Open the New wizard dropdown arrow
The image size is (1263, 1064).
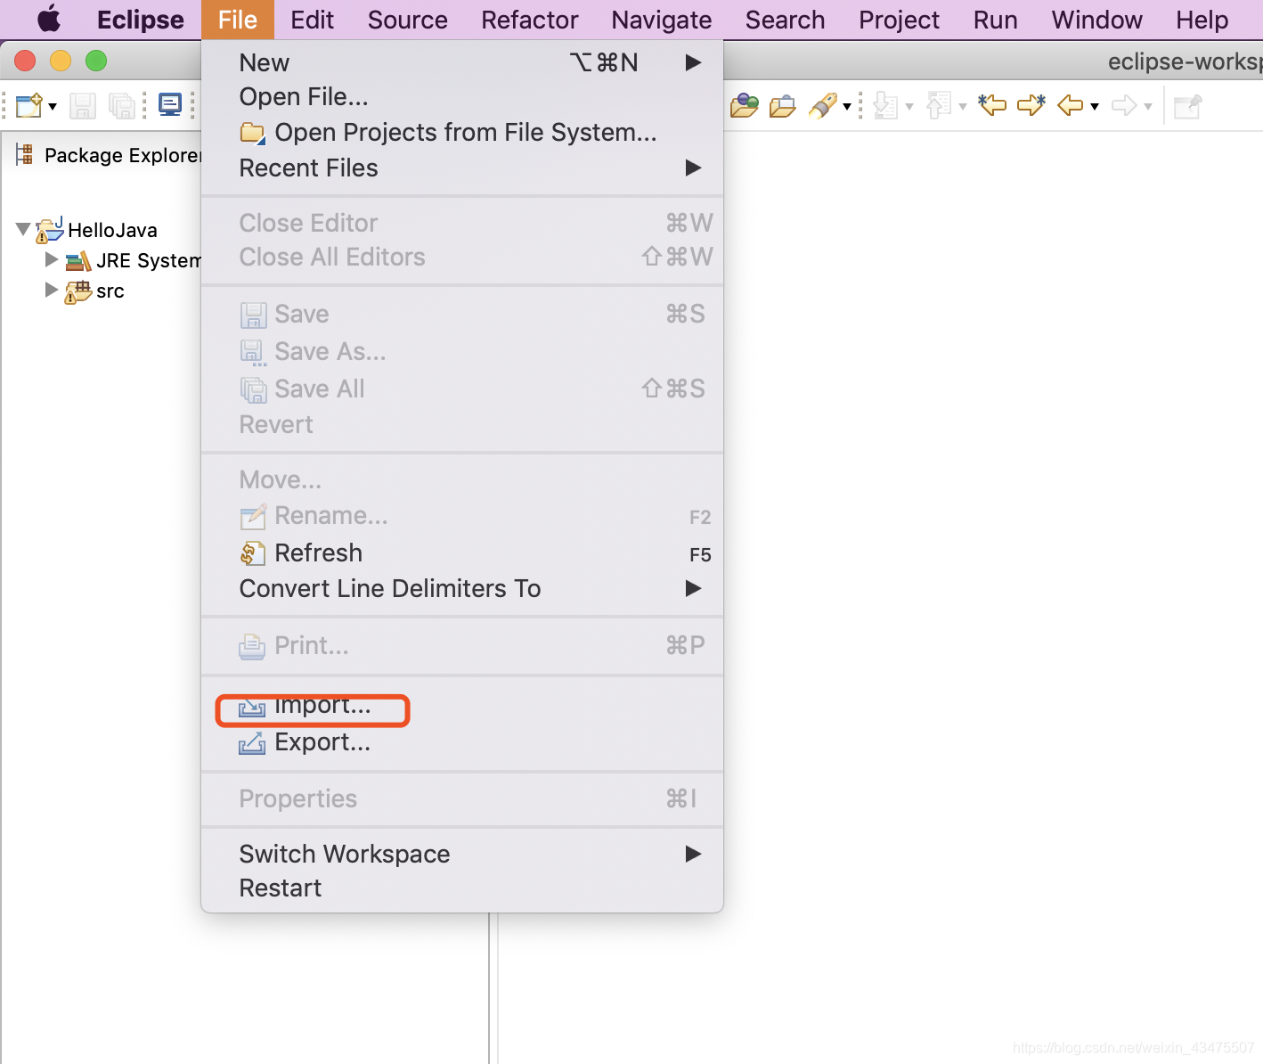tap(53, 107)
